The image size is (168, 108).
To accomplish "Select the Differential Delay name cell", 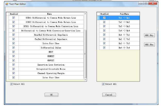I will coord(51,48).
